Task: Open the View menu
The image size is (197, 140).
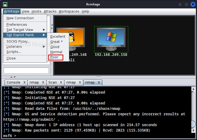Action: [x=25, y=11]
